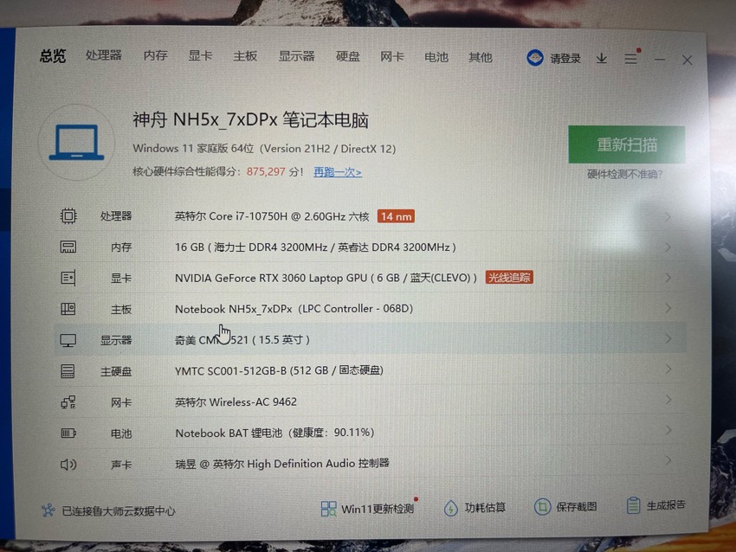Click the sound card speaker icon
This screenshot has height=552, width=736.
[68, 465]
